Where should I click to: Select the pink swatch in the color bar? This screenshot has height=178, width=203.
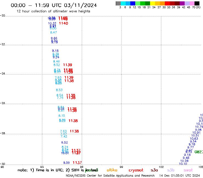point(192,3)
